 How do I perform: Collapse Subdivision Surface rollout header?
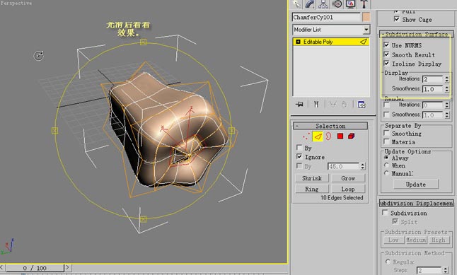click(x=417, y=33)
